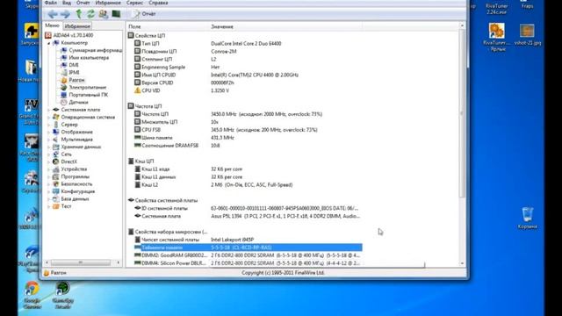Select the Множитель ЦП row
Image resolution: width=562 pixels, height=316 pixels.
click(244, 122)
